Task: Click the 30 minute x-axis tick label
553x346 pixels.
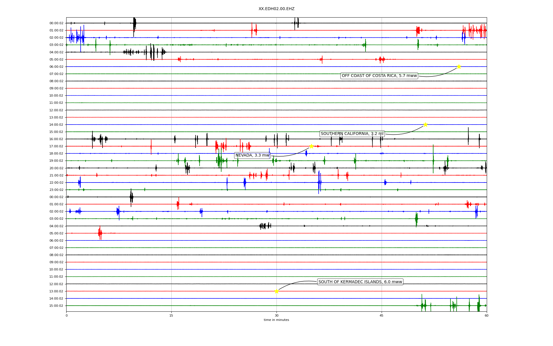Action: click(x=276, y=315)
